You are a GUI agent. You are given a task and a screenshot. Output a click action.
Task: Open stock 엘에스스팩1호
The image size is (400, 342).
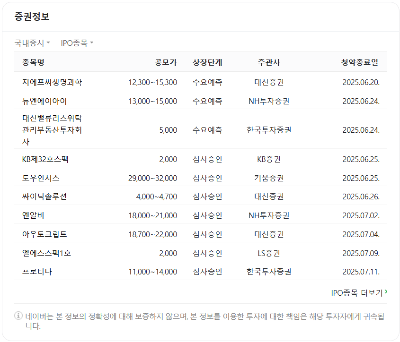click(46, 253)
